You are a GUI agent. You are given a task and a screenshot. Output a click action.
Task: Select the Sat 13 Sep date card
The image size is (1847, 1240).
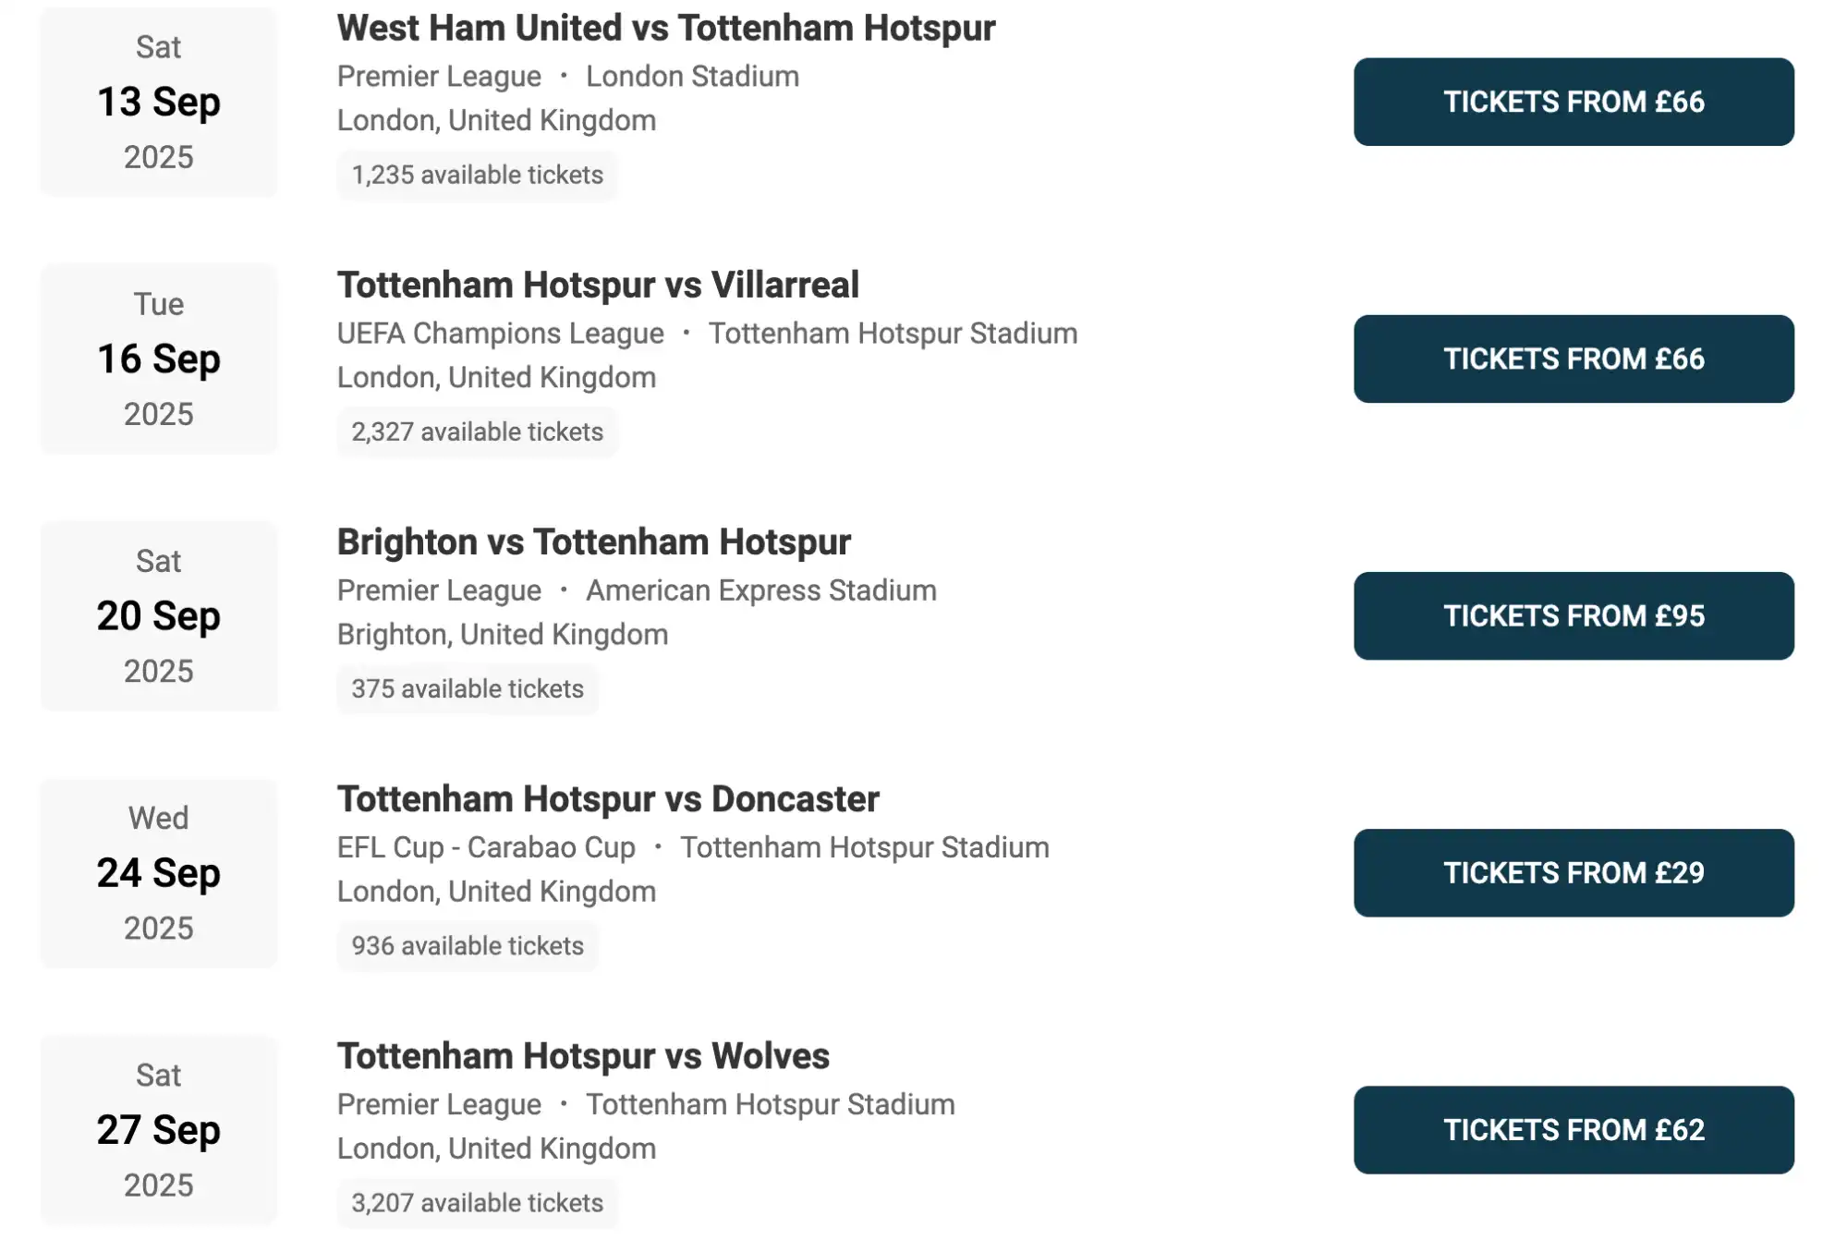pyautogui.click(x=158, y=102)
